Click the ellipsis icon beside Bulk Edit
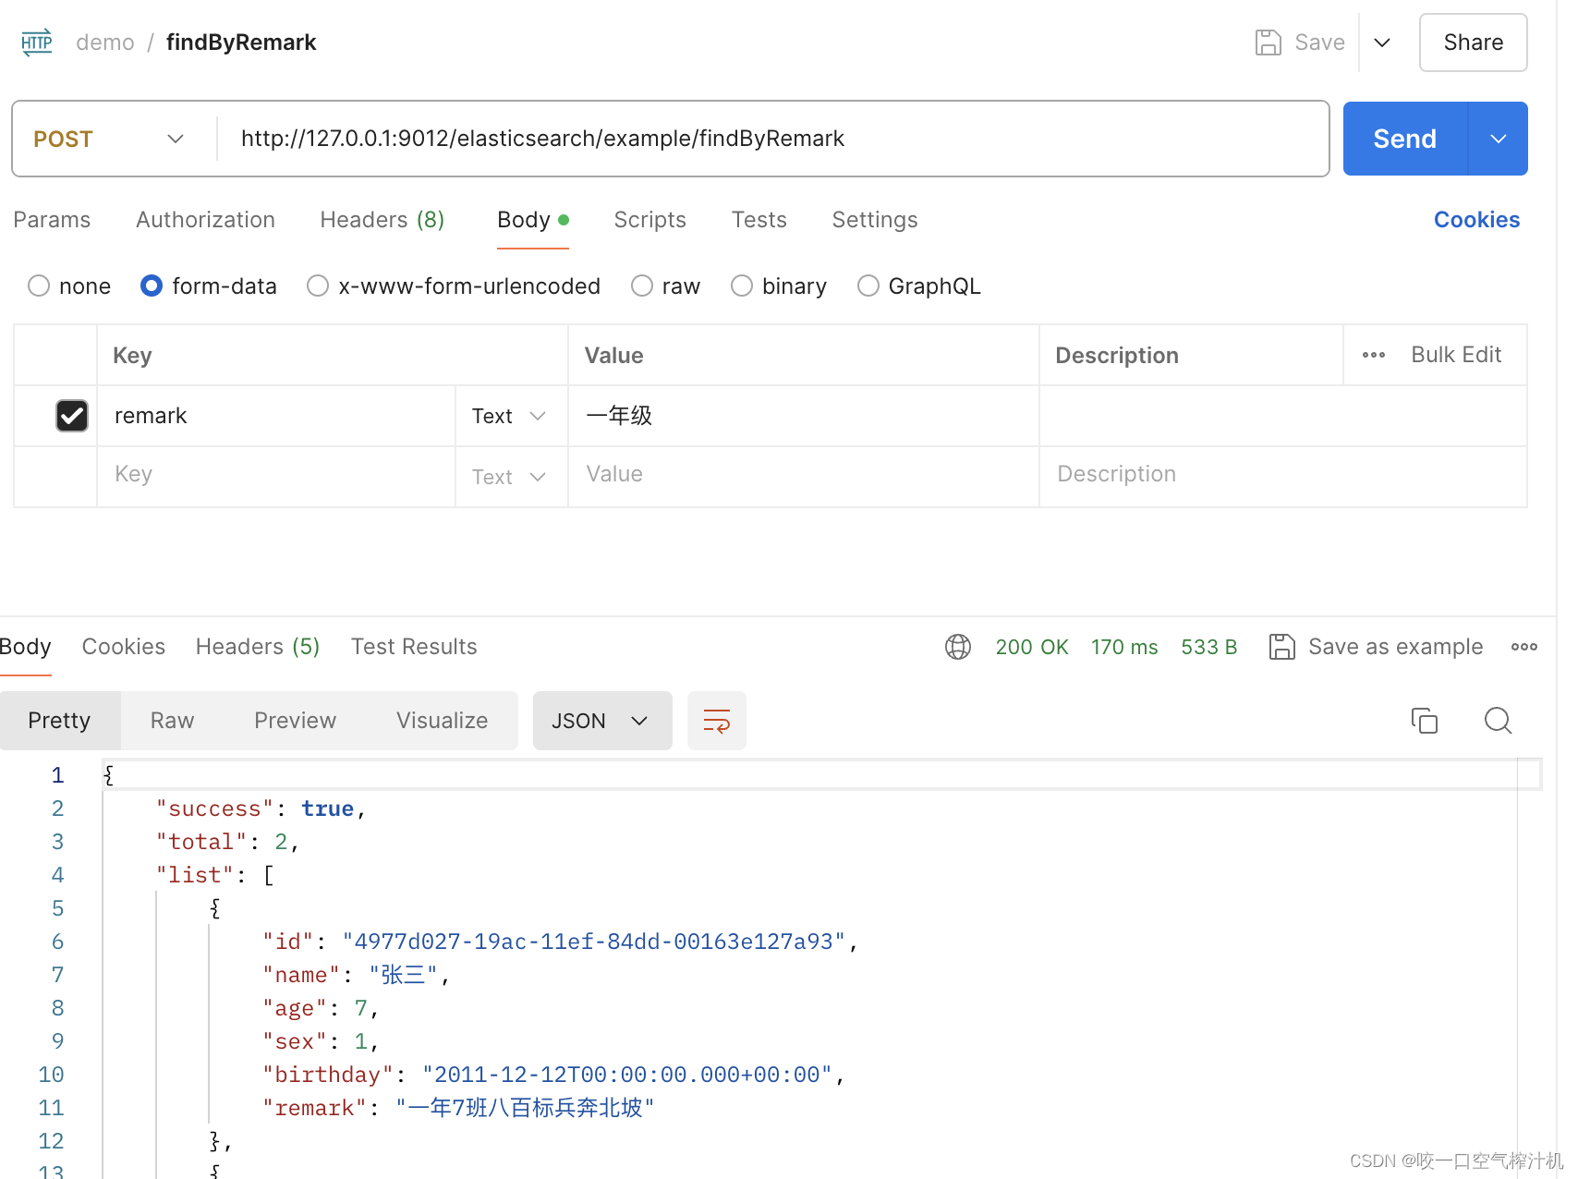This screenshot has height=1179, width=1578. point(1373,355)
